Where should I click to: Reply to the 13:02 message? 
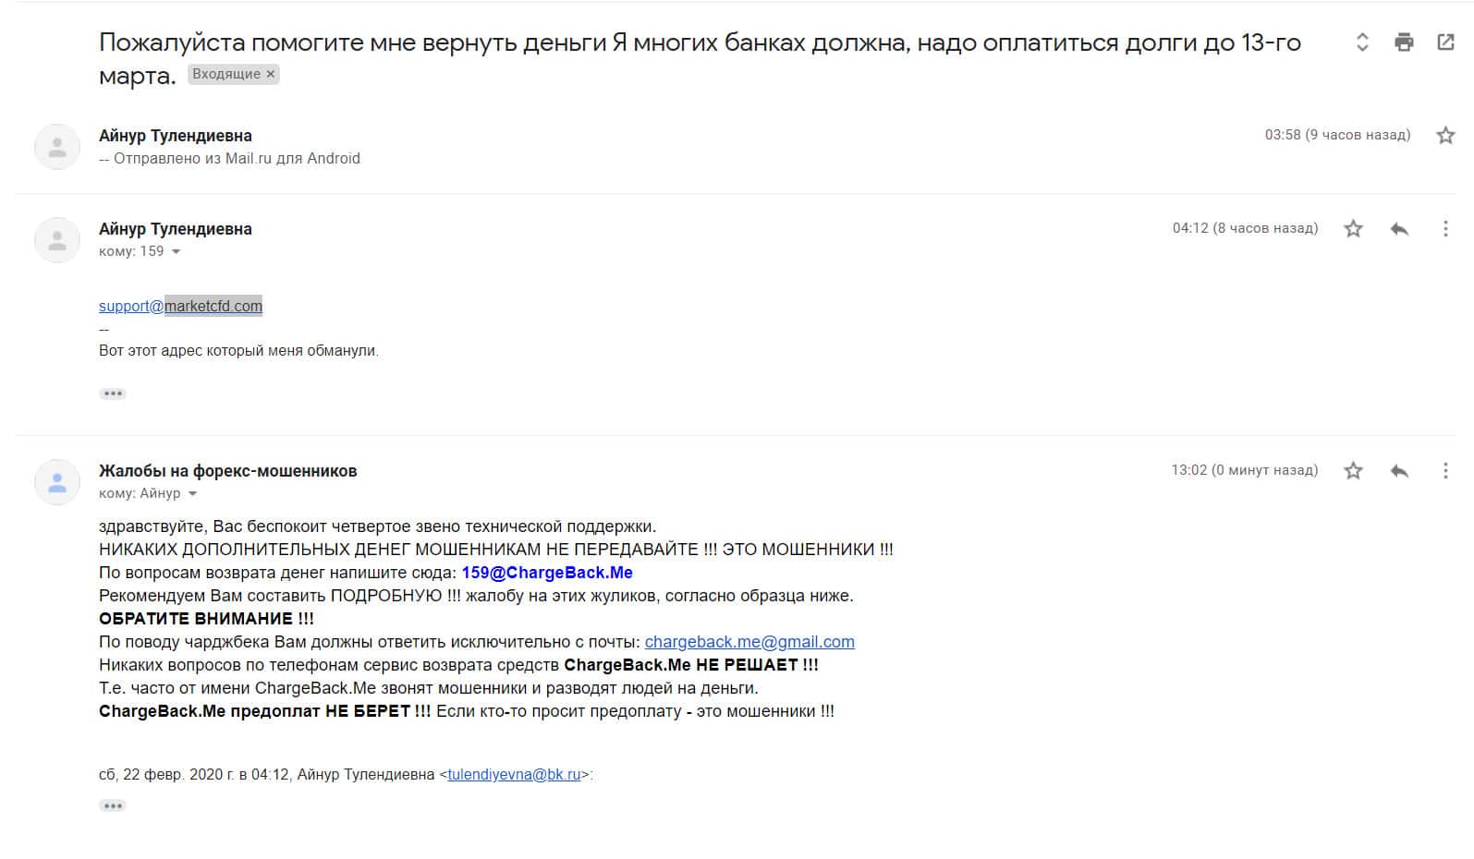tap(1399, 471)
